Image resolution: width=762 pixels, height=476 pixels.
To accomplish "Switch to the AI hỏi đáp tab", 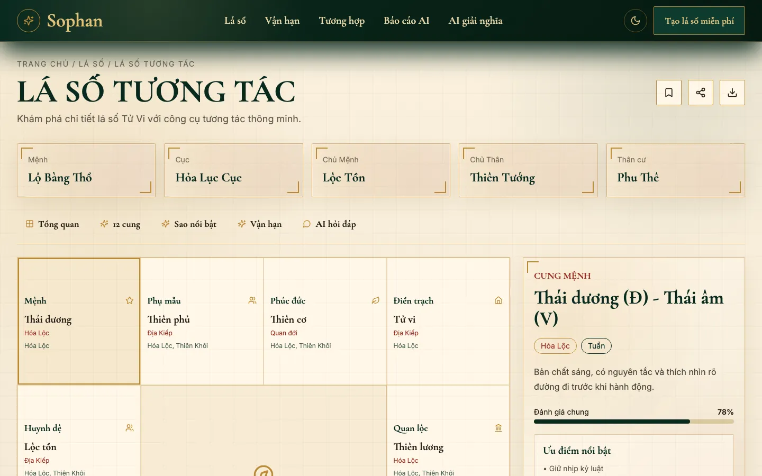I will click(x=329, y=224).
